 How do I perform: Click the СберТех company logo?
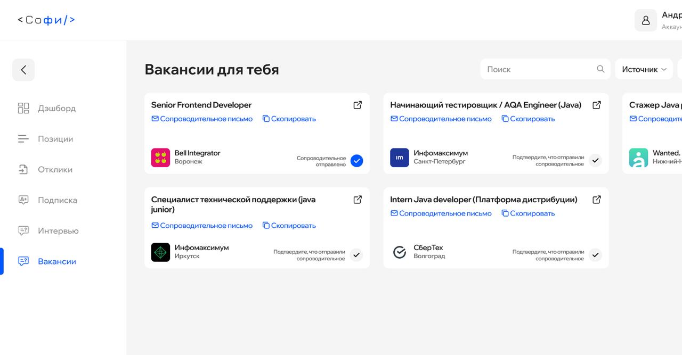400,252
